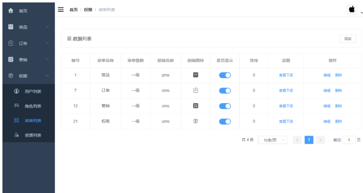Click the 资源列表 lock-user icon
This screenshot has width=363, height=193.
tap(17, 135)
